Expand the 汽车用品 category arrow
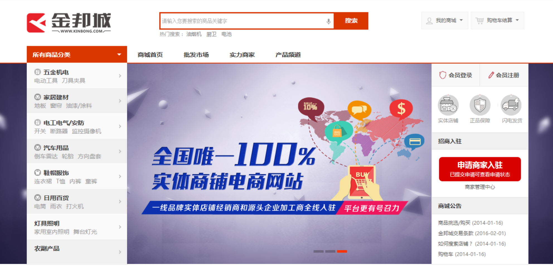553x268 pixels. click(120, 151)
